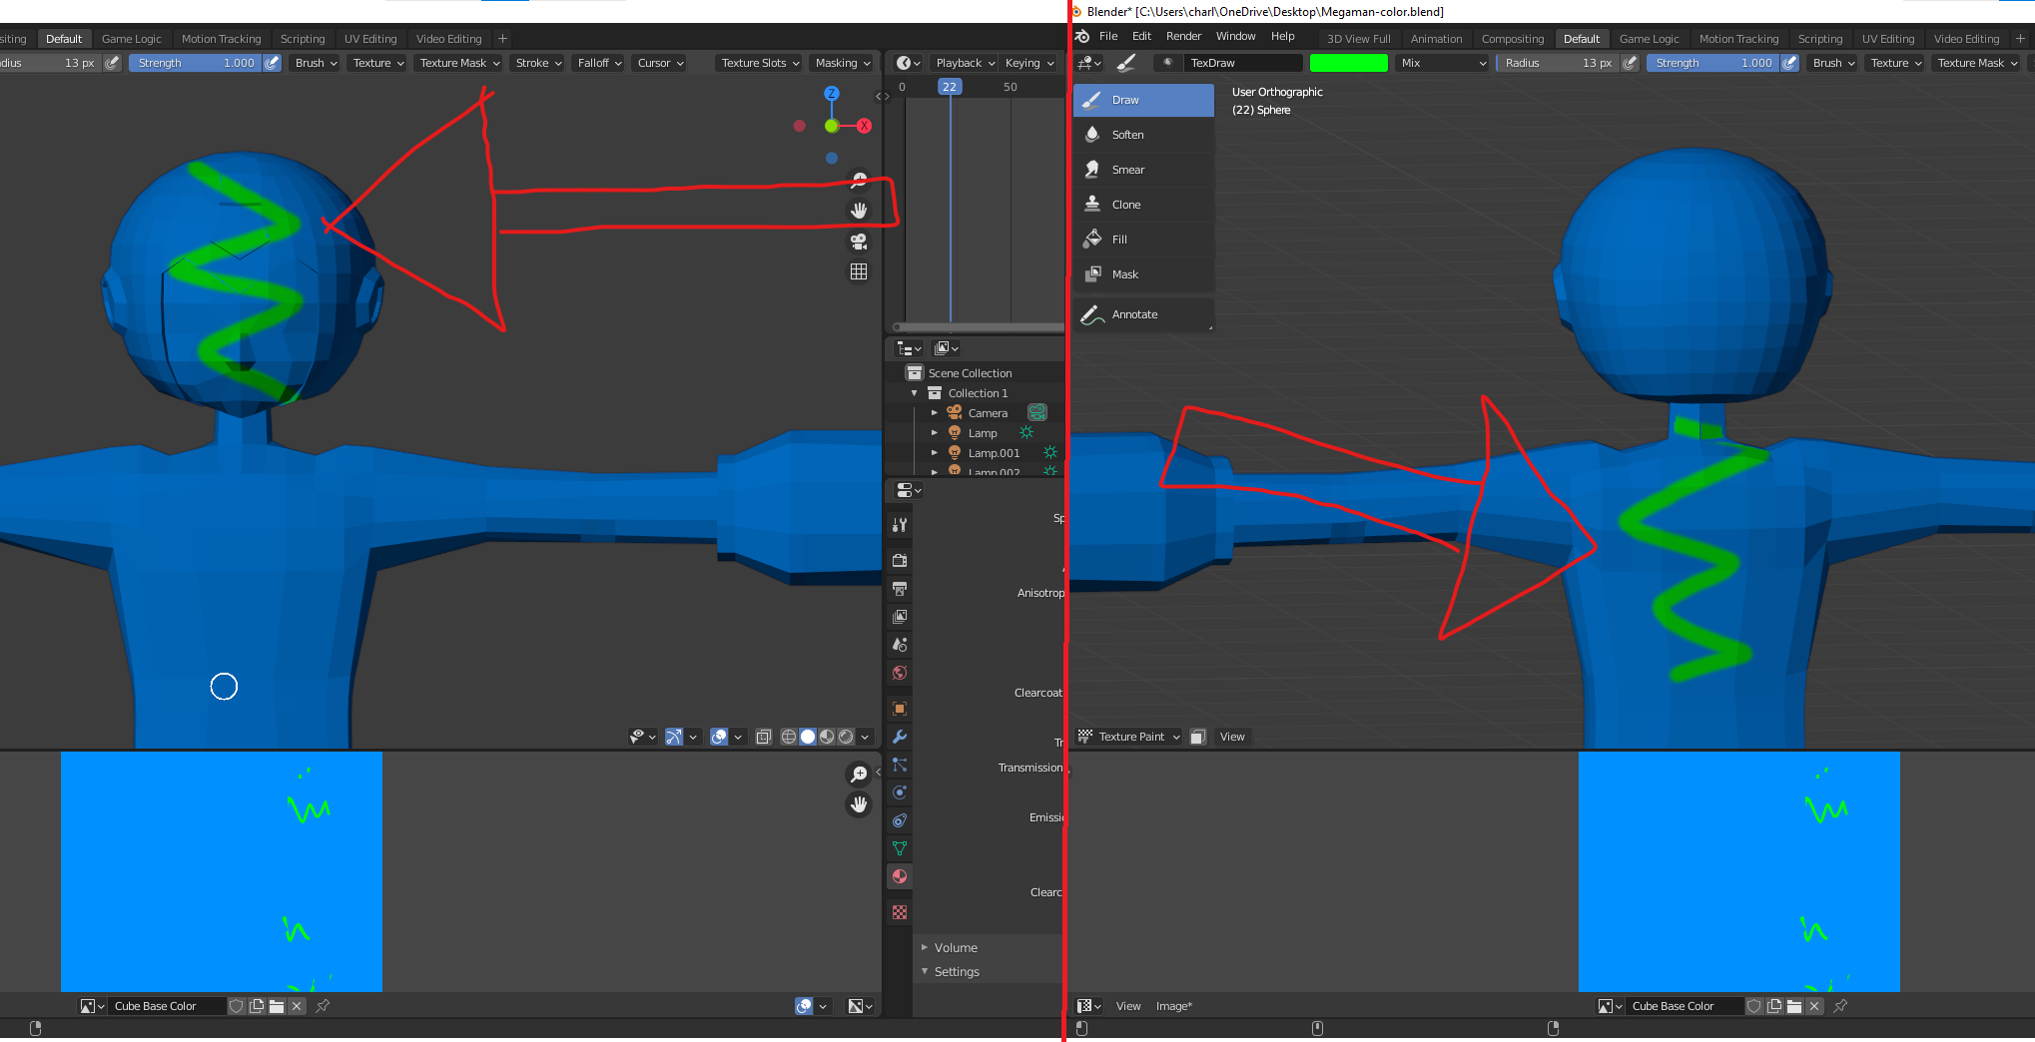Switch to the 3D View Full tab
The width and height of the screenshot is (2035, 1042).
pos(1358,39)
